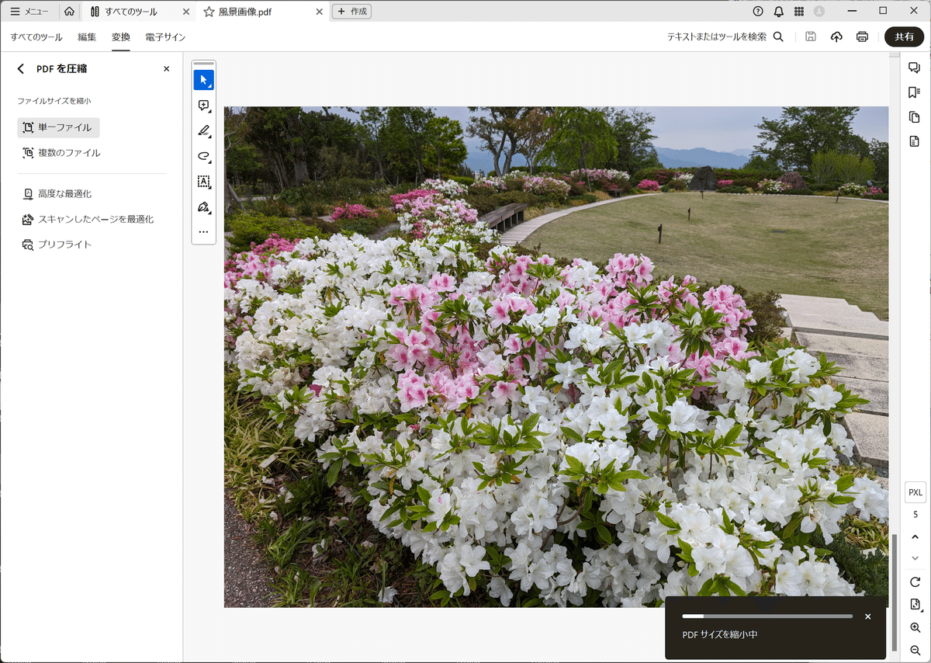Image resolution: width=931 pixels, height=663 pixels.
Task: Click the flower landscape page image
Action: [x=556, y=357]
